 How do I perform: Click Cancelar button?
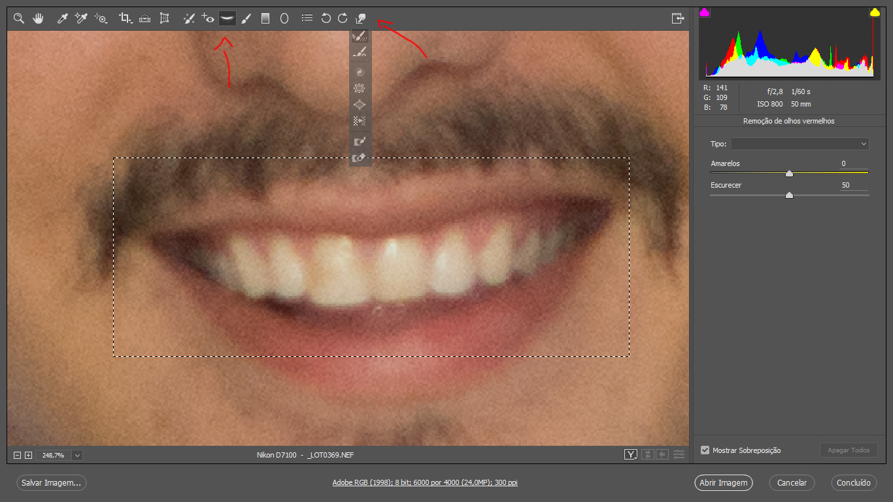tap(792, 483)
